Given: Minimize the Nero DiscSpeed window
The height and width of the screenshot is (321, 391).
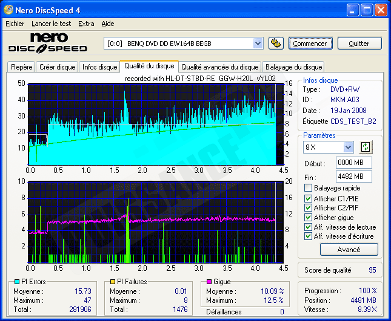Looking at the screenshot, I should (353, 10).
